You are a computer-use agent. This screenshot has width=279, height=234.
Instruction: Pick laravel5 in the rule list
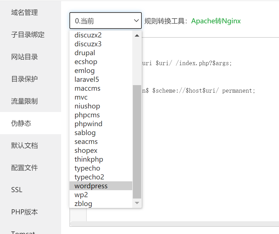pyautogui.click(x=87, y=80)
